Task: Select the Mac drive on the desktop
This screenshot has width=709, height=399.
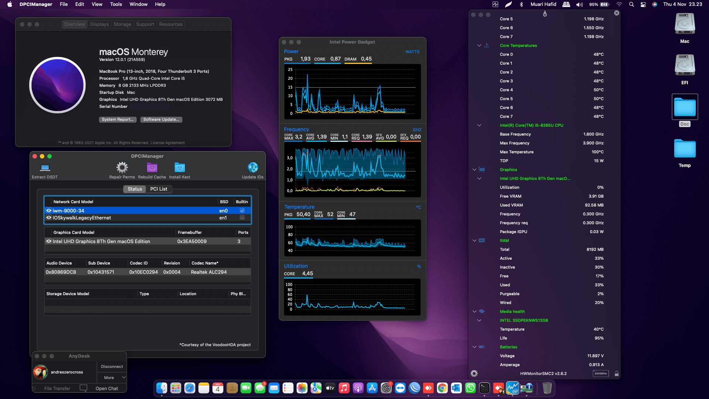Action: point(685,28)
